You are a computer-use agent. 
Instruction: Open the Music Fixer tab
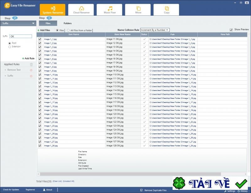click(109, 10)
